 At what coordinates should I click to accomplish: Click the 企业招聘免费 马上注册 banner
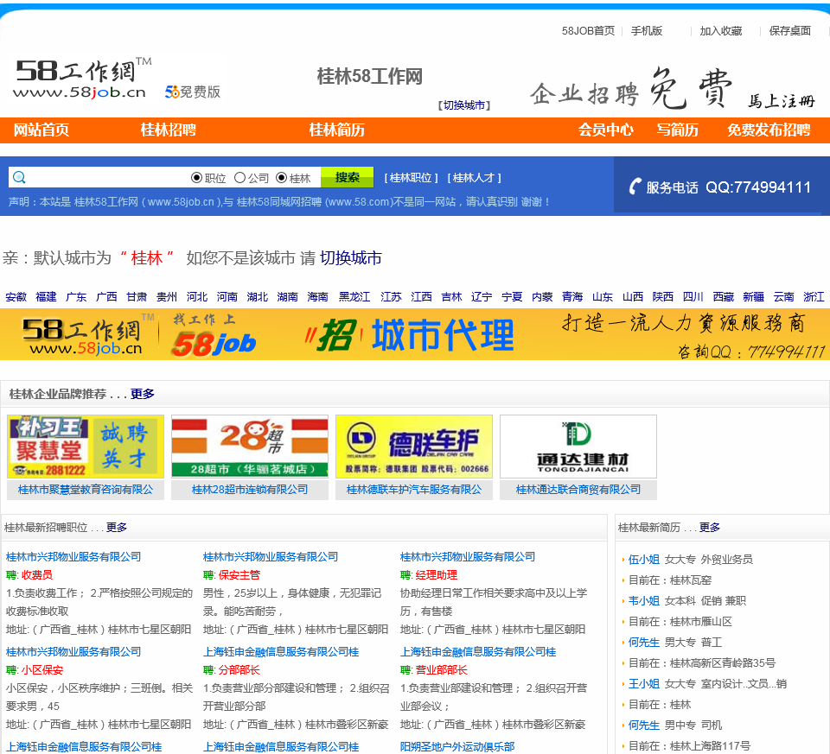click(673, 89)
